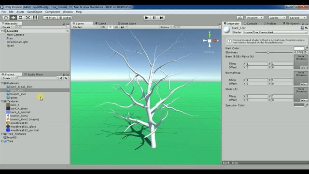Click search by label icon in Project

coord(66,78)
